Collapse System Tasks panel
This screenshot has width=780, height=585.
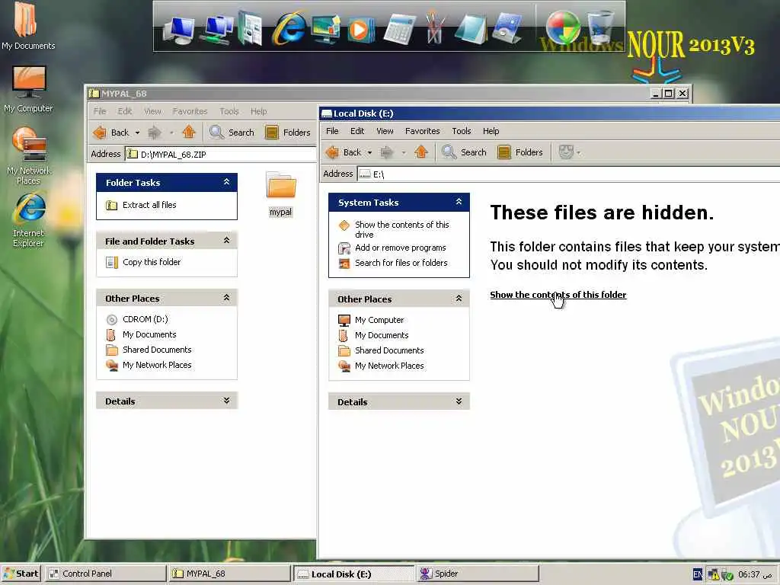459,202
